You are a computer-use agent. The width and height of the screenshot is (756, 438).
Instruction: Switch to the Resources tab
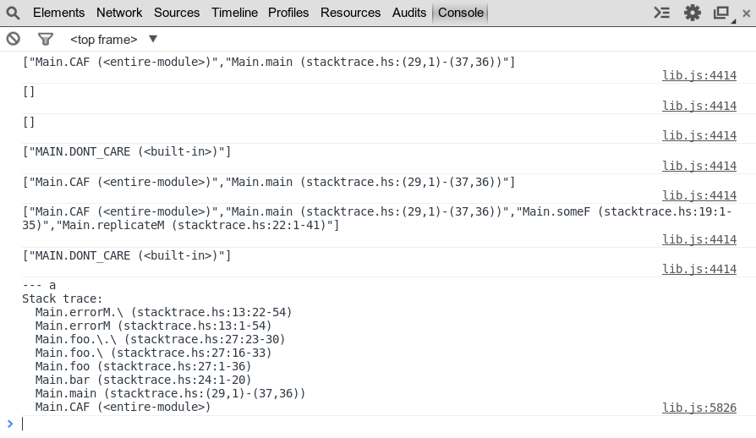point(351,13)
